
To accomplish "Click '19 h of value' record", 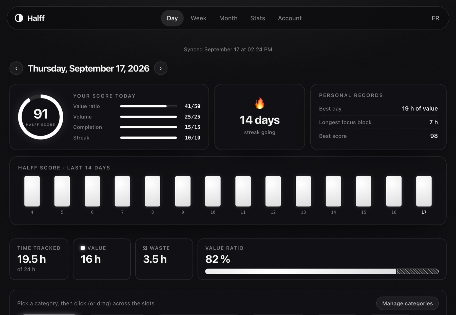I will [420, 109].
